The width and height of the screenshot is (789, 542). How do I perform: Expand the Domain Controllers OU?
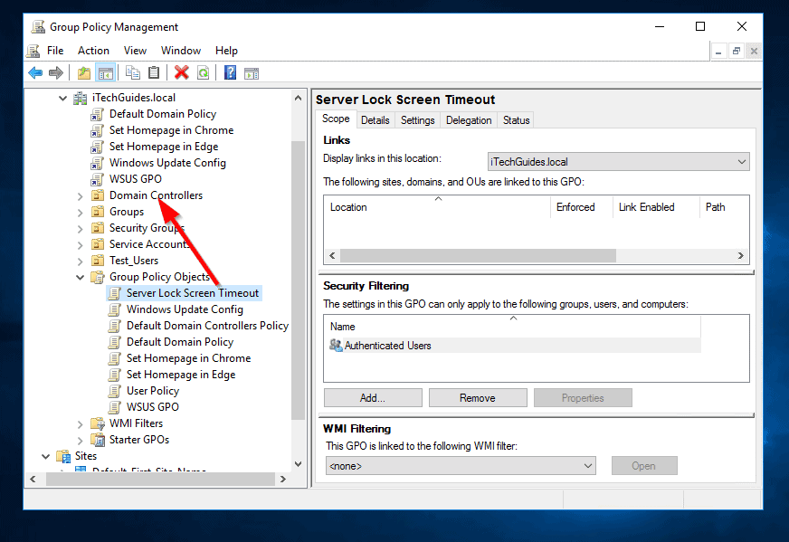click(80, 196)
